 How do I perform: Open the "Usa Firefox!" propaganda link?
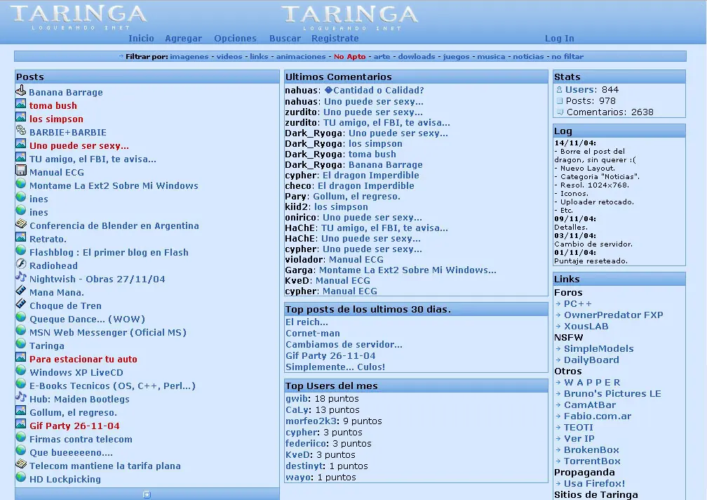pyautogui.click(x=596, y=483)
